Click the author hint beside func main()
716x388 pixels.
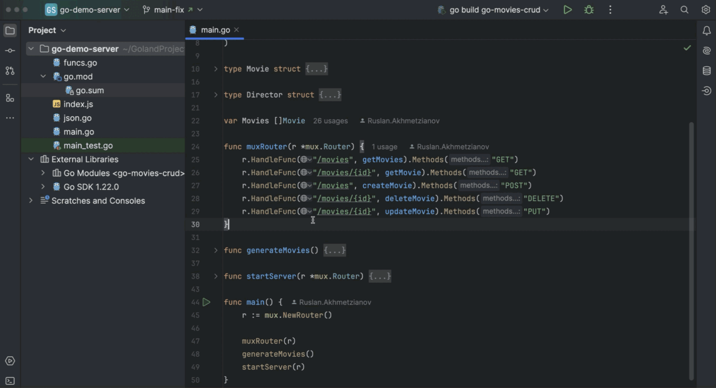331,302
